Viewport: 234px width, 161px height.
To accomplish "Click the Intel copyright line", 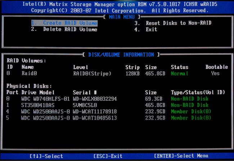I will [120, 10].
